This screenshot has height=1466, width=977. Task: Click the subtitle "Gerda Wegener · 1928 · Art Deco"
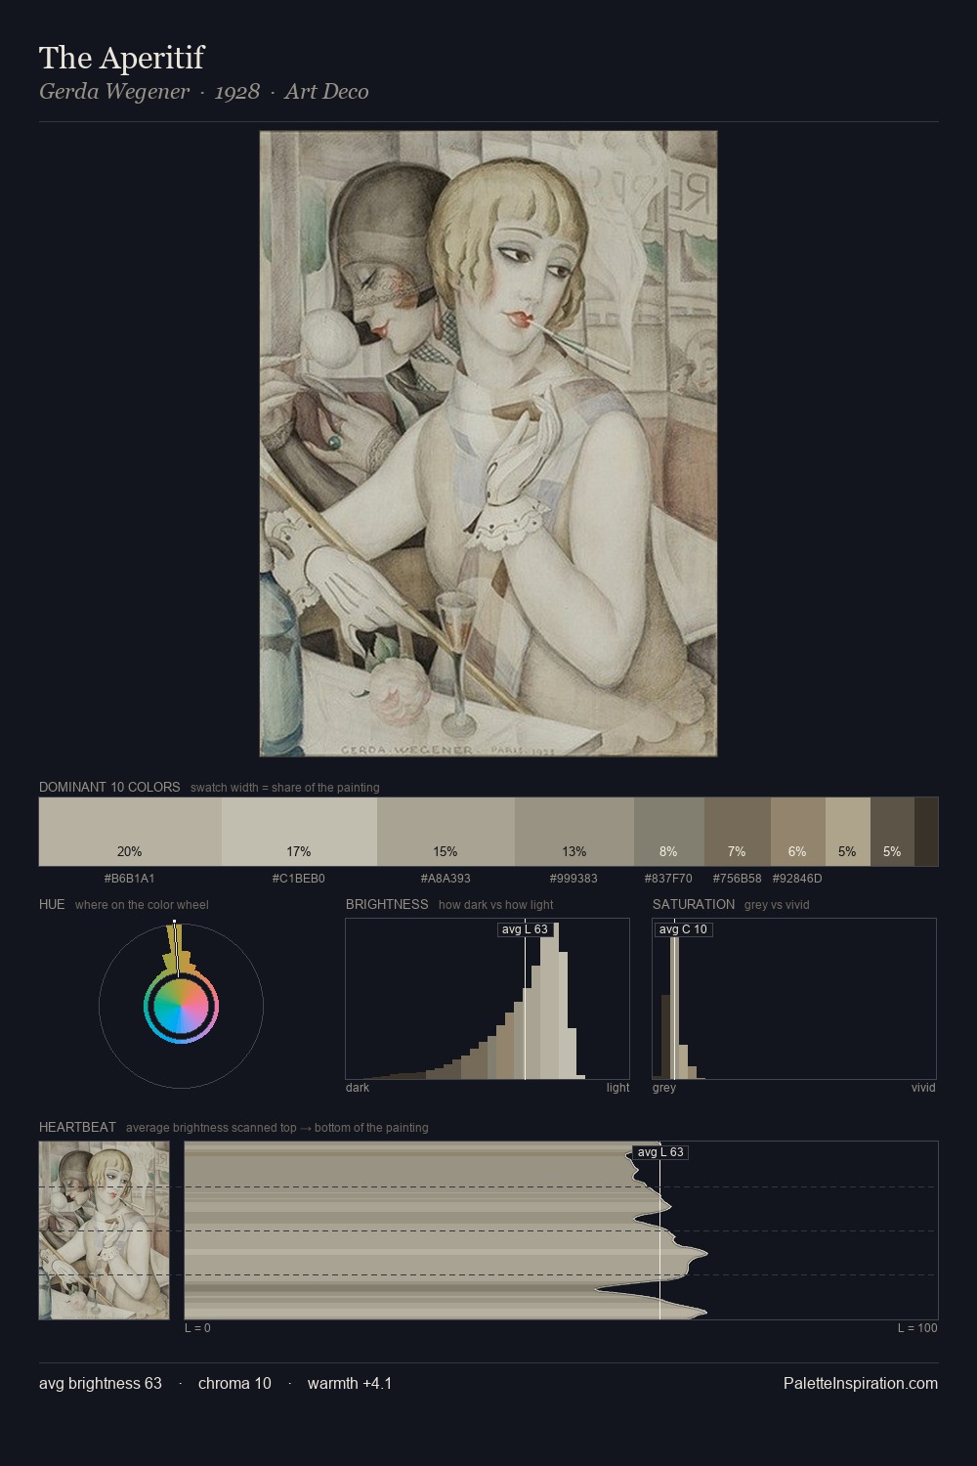[x=203, y=92]
